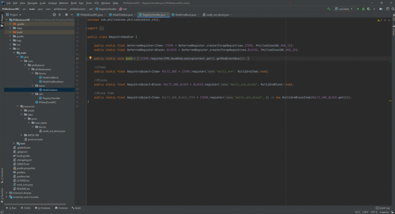Expand the build folder
The image size is (395, 214).
tap(10, 32)
